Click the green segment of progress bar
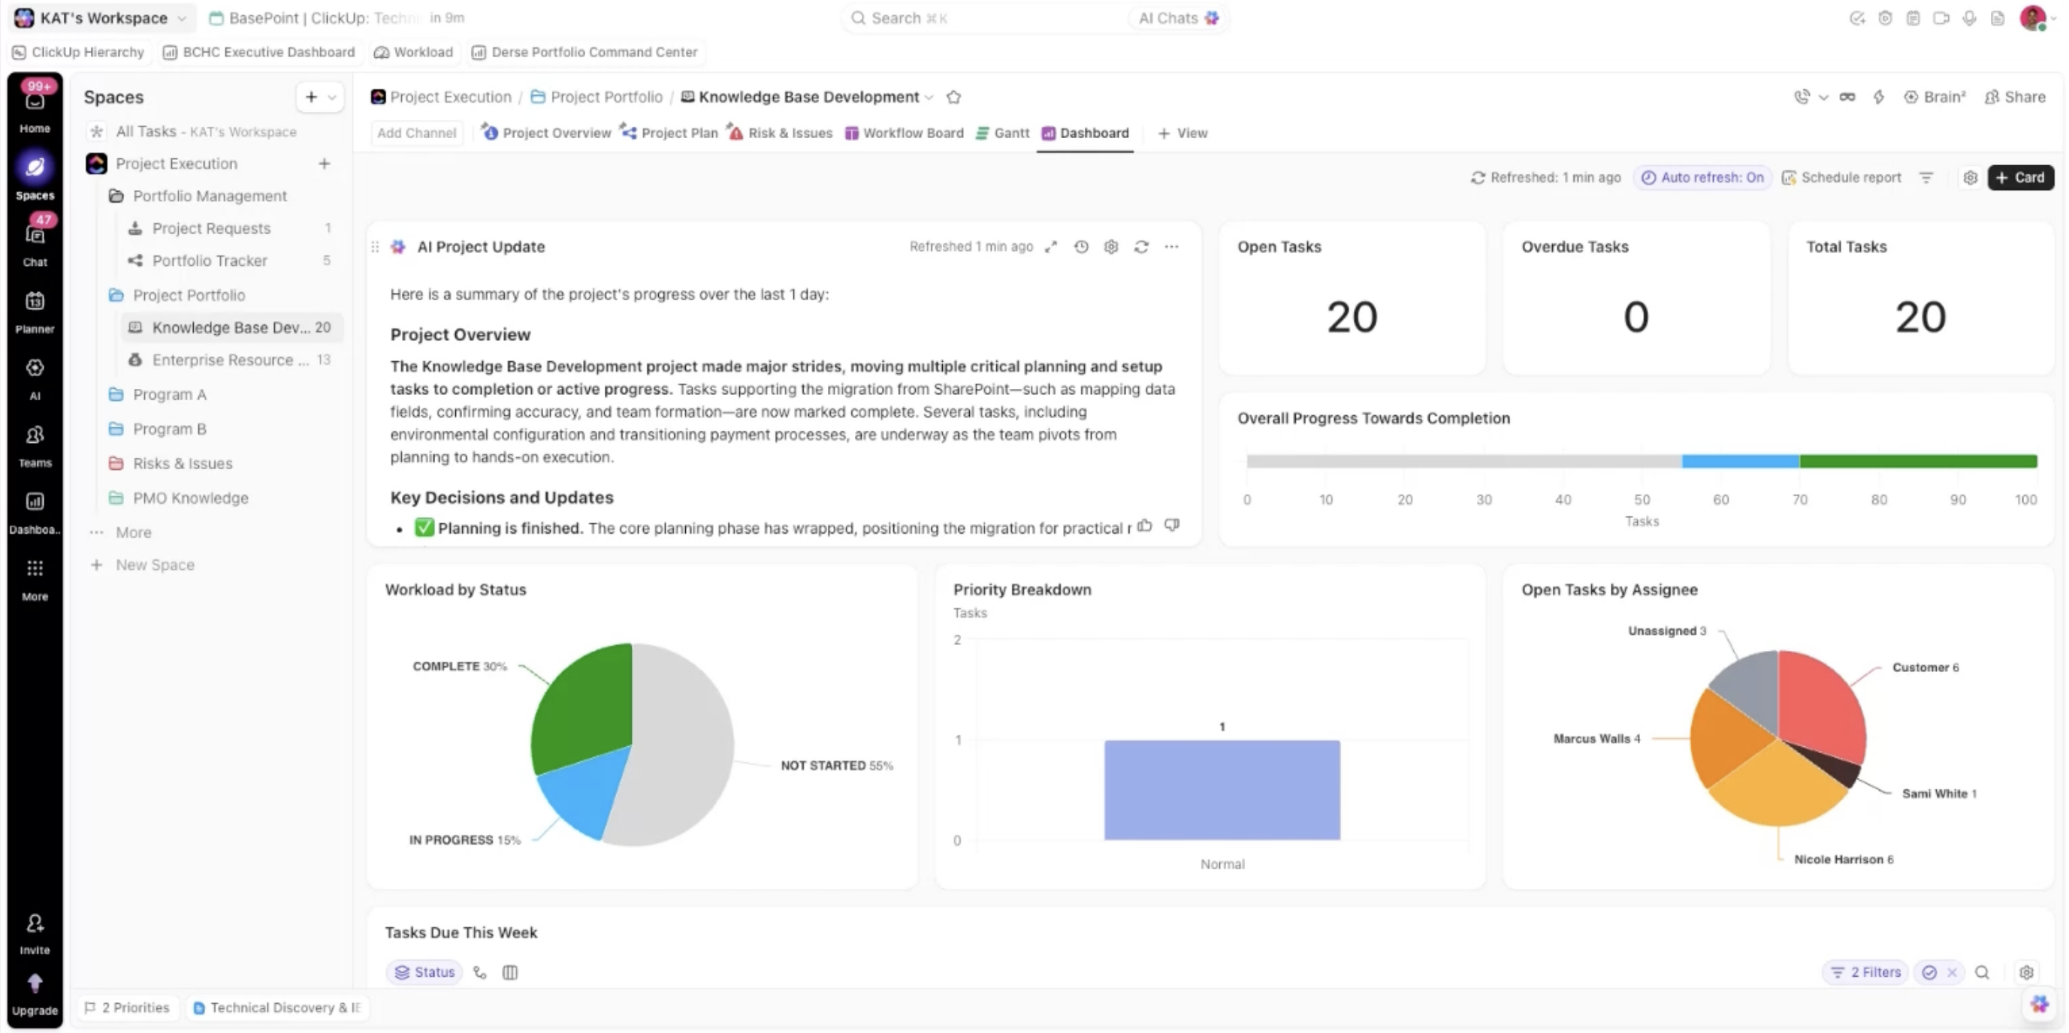2069x1033 pixels. point(1917,462)
